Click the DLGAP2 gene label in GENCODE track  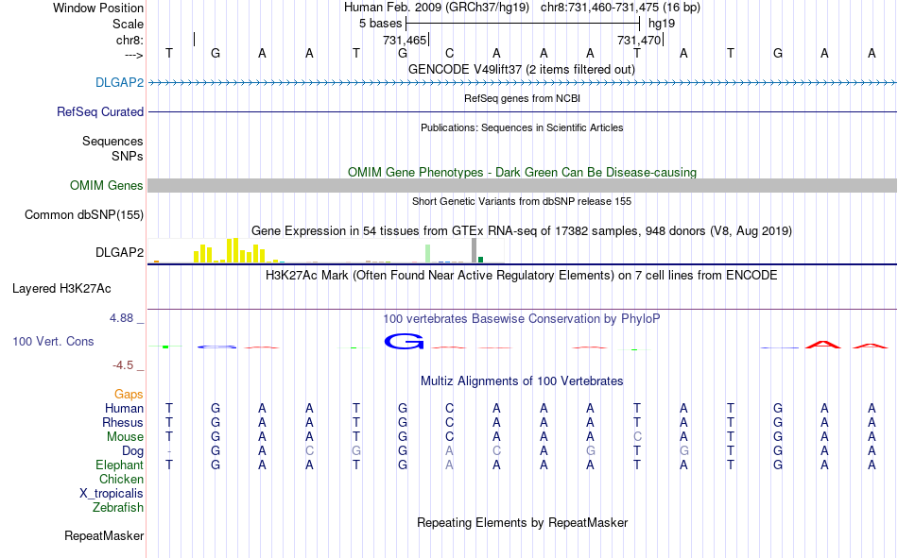(x=119, y=82)
